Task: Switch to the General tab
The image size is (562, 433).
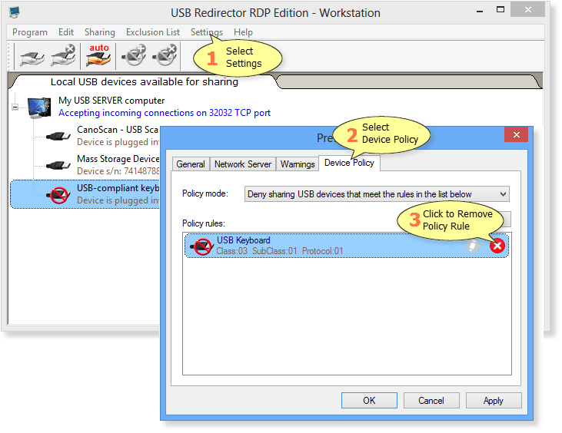Action: click(x=191, y=164)
